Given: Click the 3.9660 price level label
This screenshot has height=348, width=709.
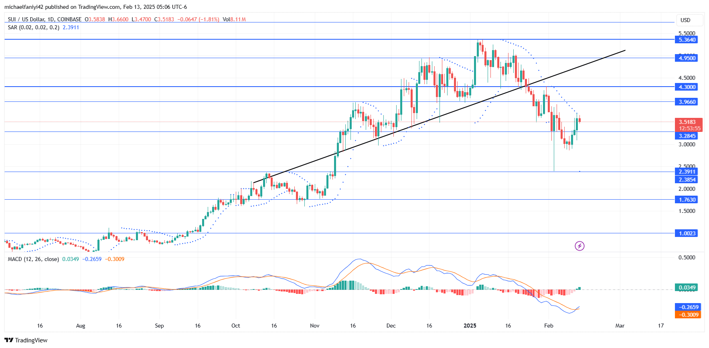Looking at the screenshot, I should (x=687, y=102).
